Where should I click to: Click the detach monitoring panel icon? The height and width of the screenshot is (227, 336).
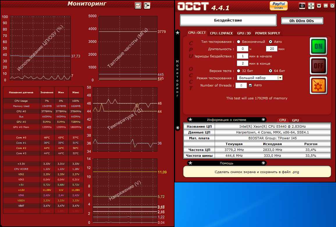tap(147, 6)
